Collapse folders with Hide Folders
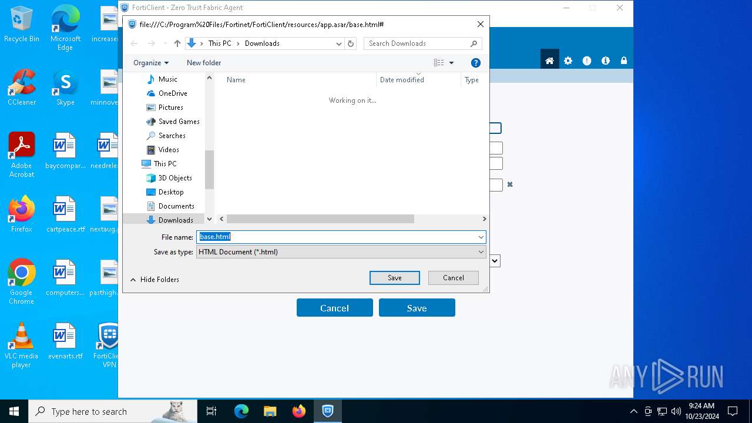Image resolution: width=752 pixels, height=423 pixels. 155,280
